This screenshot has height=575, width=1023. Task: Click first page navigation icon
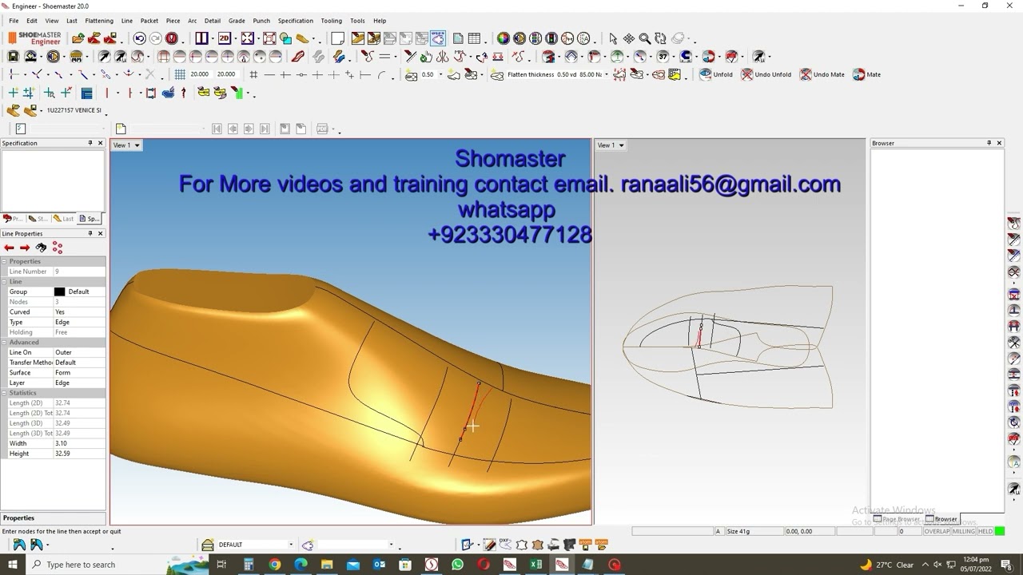[x=217, y=129]
